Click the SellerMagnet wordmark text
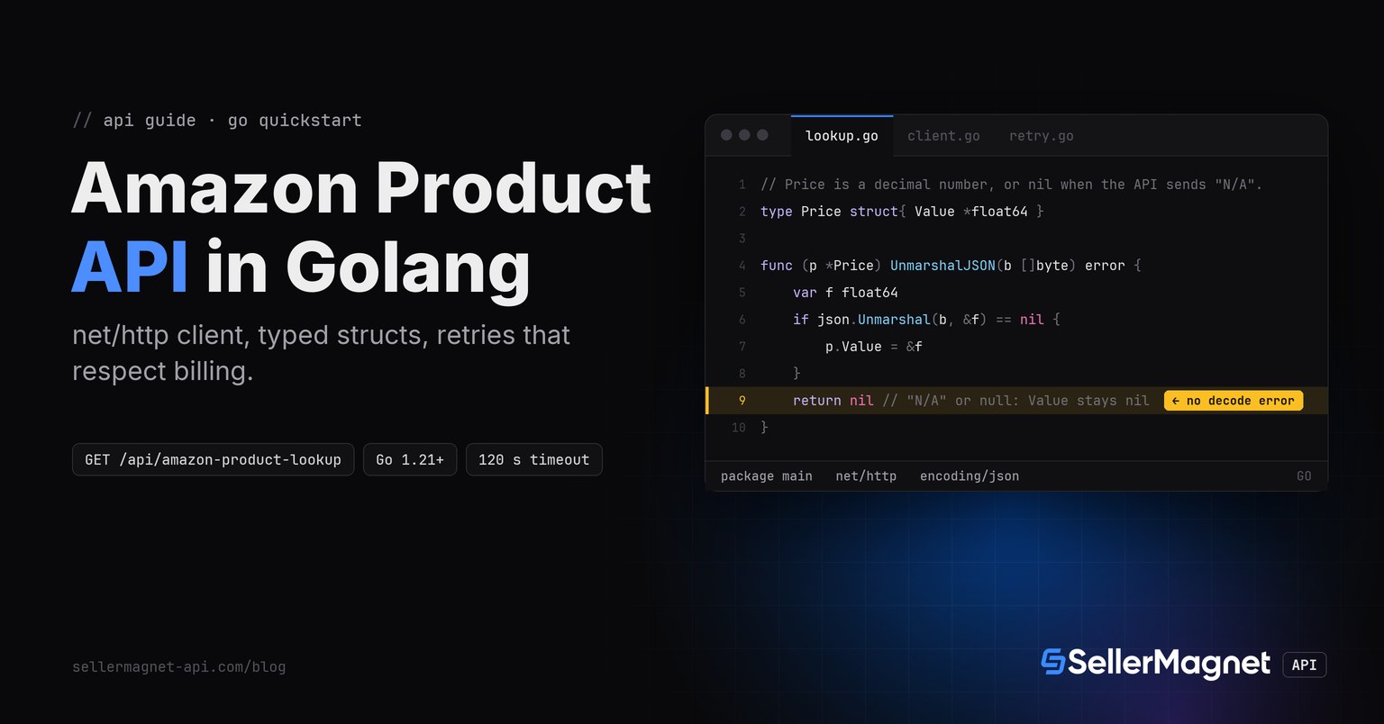This screenshot has width=1384, height=724. [1170, 664]
